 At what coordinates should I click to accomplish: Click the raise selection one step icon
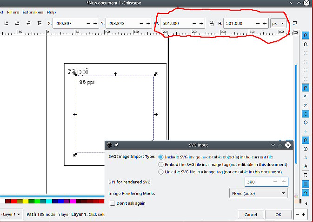pyautogui.click(x=28, y=23)
